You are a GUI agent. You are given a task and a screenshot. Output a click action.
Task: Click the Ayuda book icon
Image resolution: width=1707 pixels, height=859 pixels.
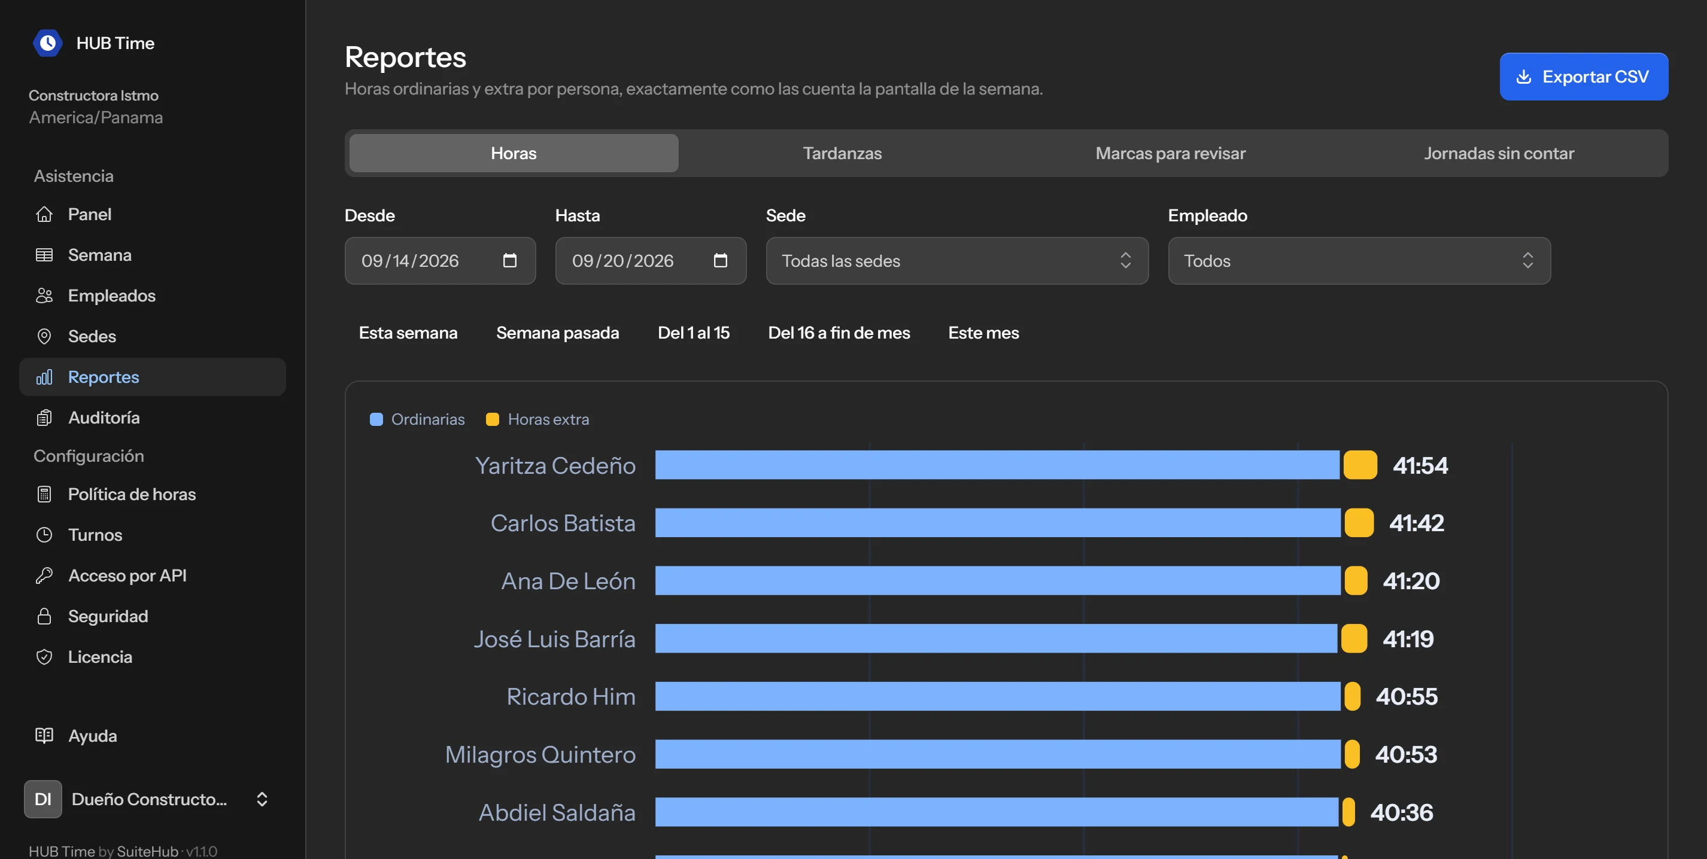(44, 736)
